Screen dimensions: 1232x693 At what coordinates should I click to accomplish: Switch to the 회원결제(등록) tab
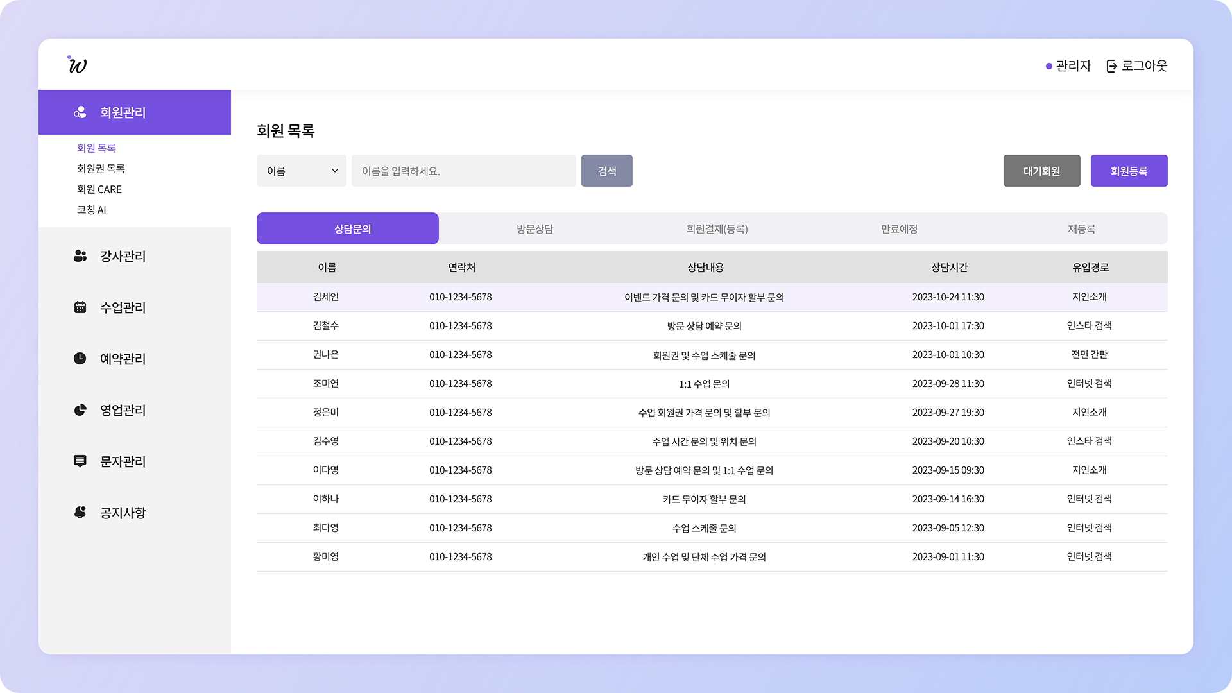point(717,228)
